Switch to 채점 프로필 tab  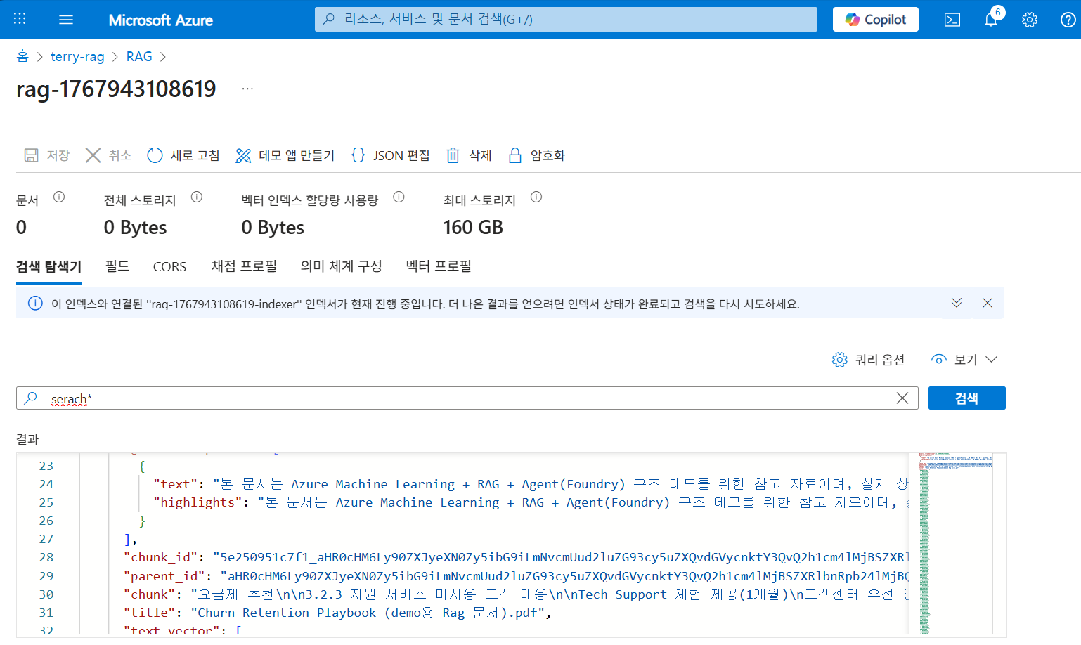coord(244,266)
